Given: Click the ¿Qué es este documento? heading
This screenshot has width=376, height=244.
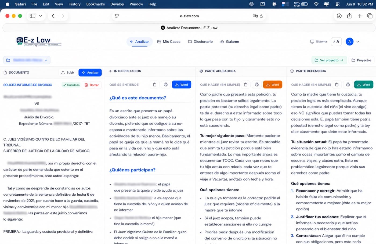Looking at the screenshot, I should click(x=138, y=98).
